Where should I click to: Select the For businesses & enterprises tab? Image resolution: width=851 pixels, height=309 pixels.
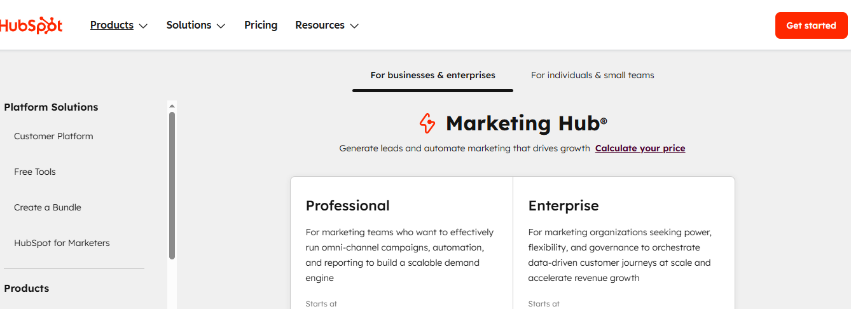tap(432, 75)
